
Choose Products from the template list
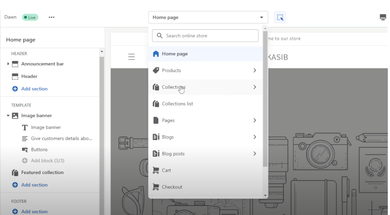coord(206,70)
